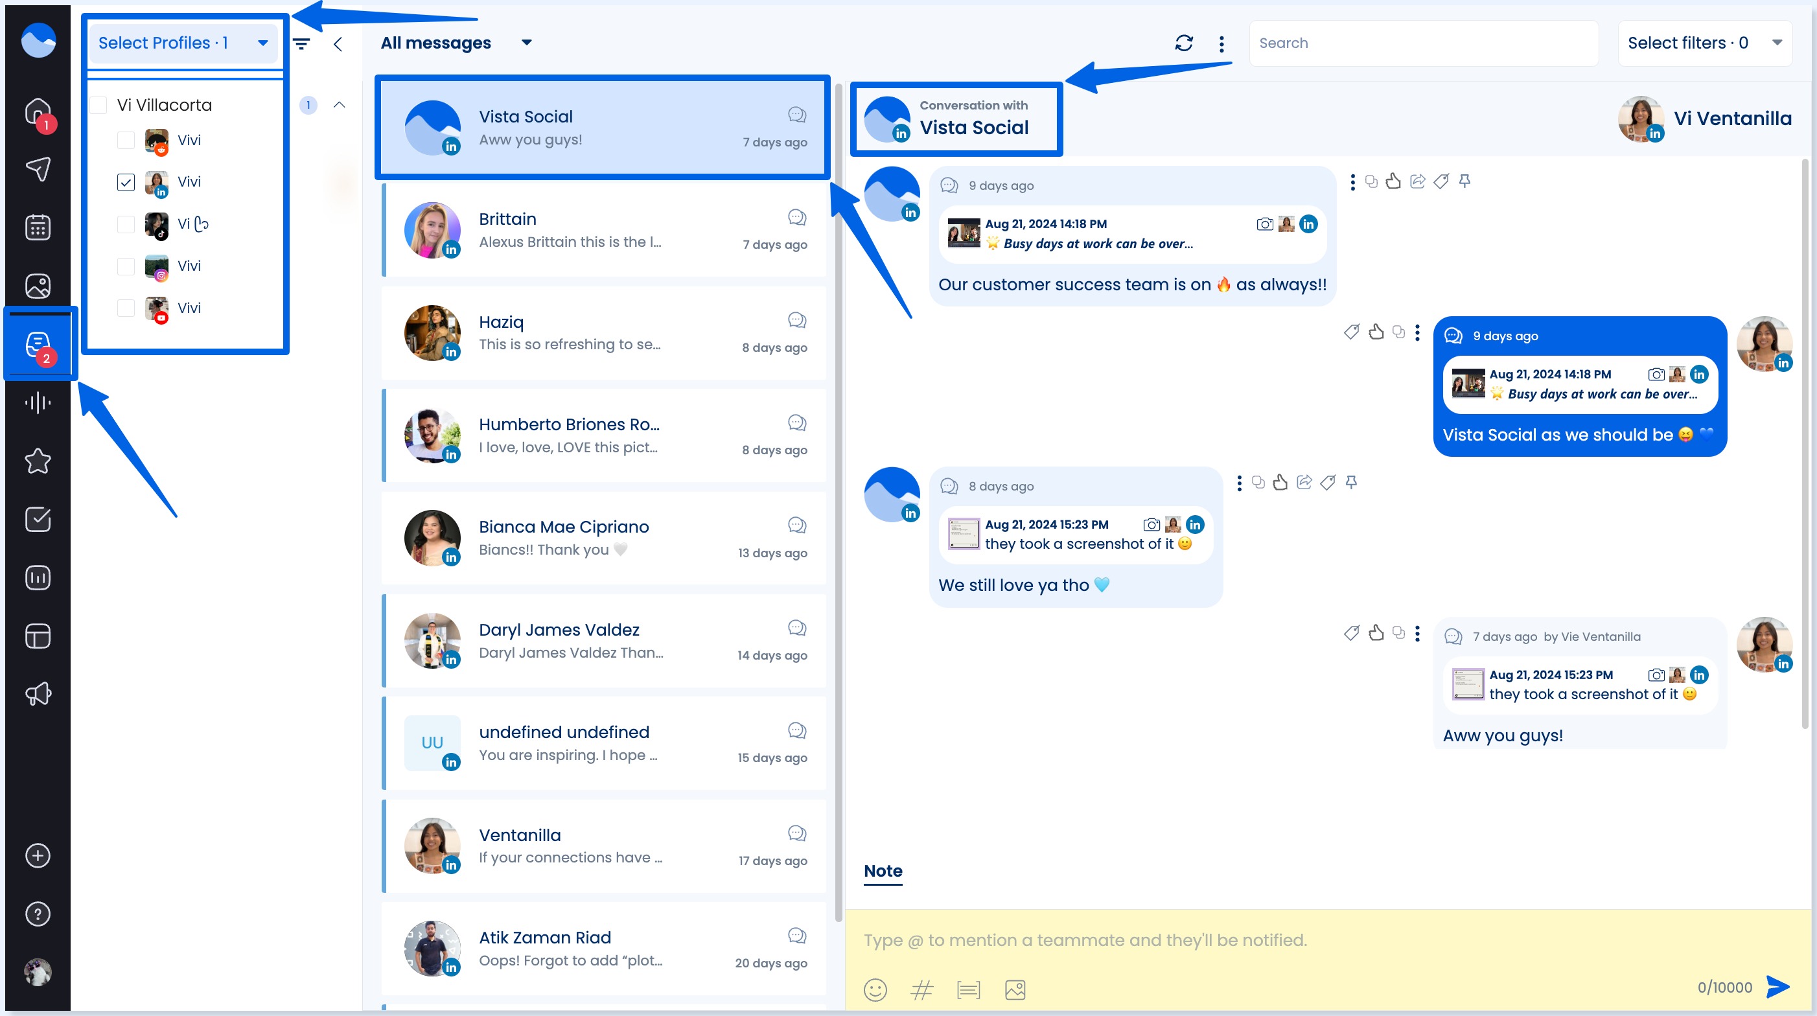
Task: Add a hashtag from the composer toolbar
Action: tap(922, 989)
